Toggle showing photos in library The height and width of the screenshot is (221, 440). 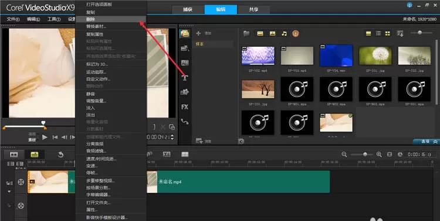[272, 33]
